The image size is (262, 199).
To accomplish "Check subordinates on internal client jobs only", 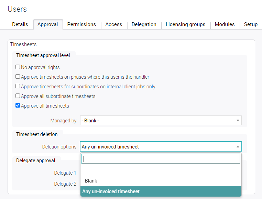I will pos(18,87).
